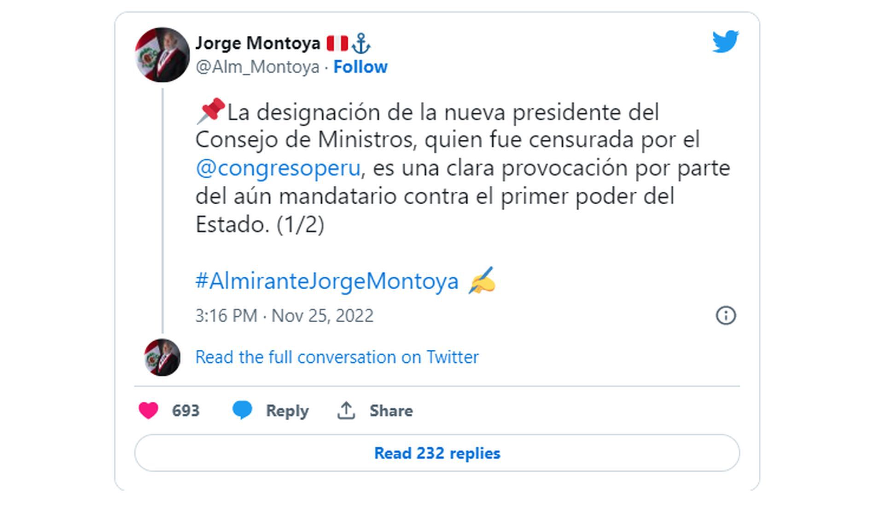The height and width of the screenshot is (508, 884).
Task: Click Read the full conversation on Twitter
Action: coord(337,356)
